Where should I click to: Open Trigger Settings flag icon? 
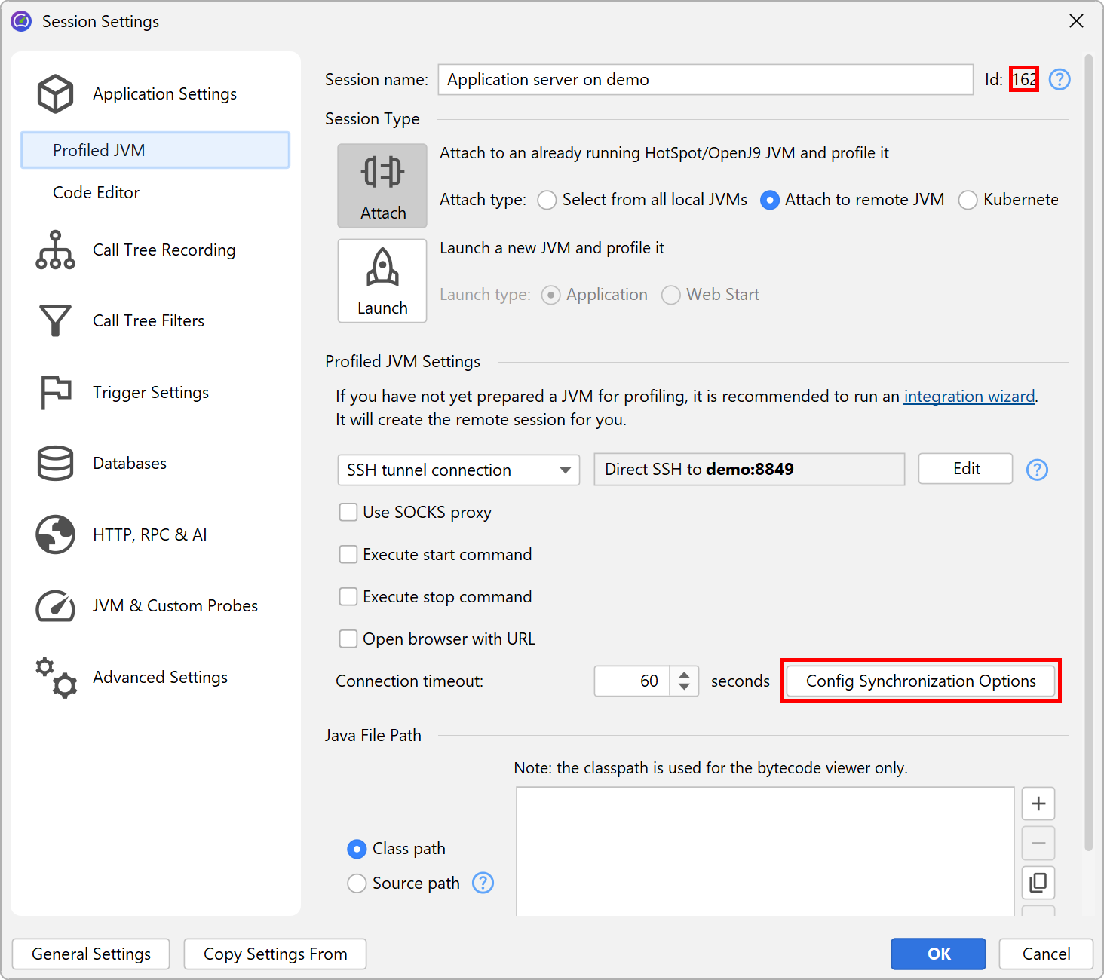pyautogui.click(x=55, y=393)
